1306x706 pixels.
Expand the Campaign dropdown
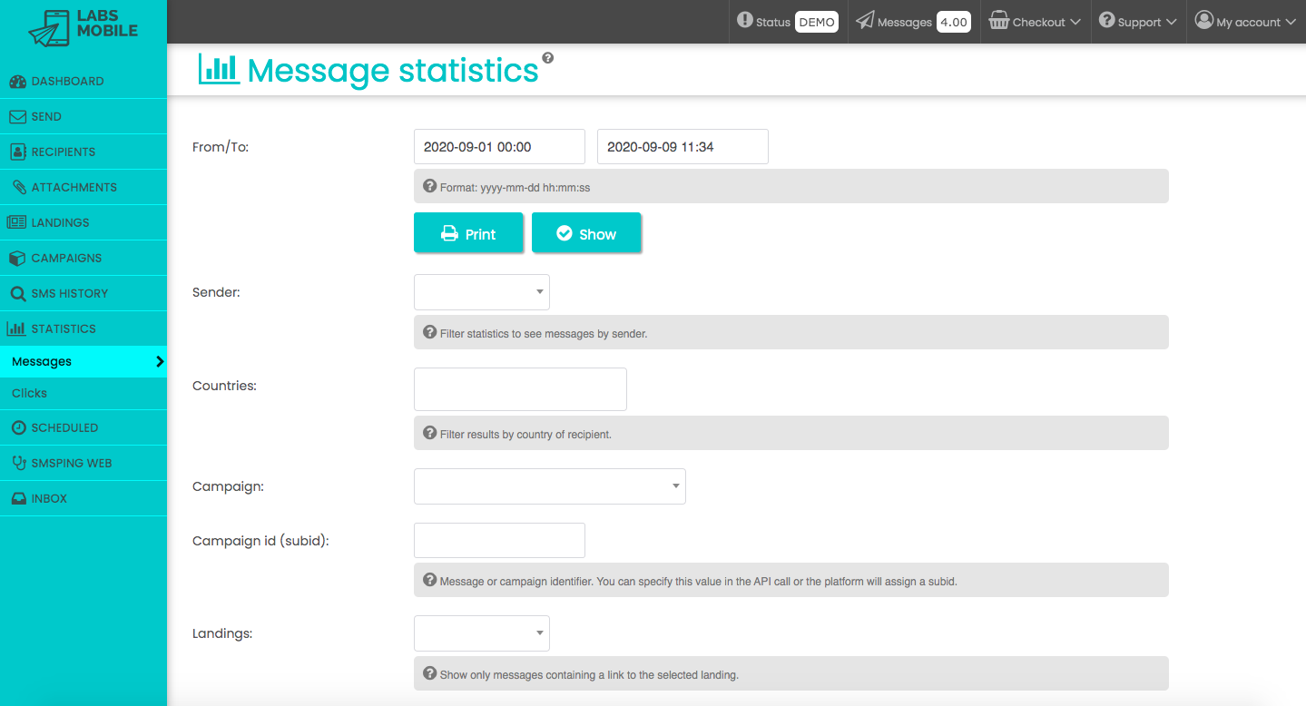pyautogui.click(x=550, y=486)
